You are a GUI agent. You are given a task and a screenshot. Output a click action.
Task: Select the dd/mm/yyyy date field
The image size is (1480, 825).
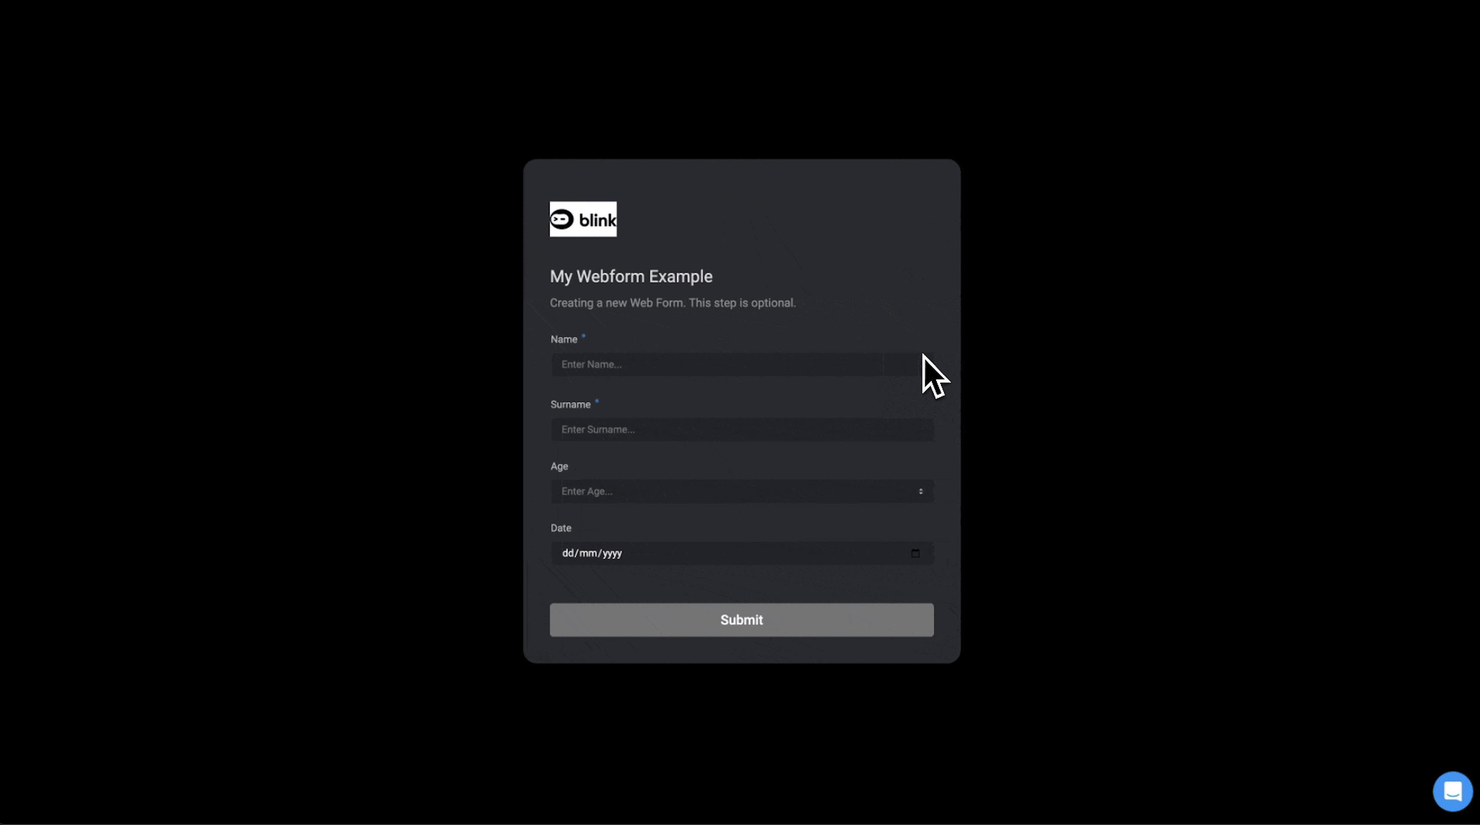coord(742,553)
